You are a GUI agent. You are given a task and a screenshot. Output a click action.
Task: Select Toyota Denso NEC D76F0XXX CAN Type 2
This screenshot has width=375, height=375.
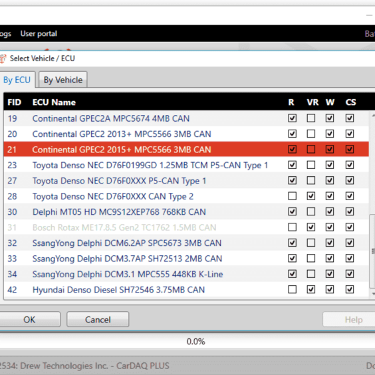click(x=186, y=196)
